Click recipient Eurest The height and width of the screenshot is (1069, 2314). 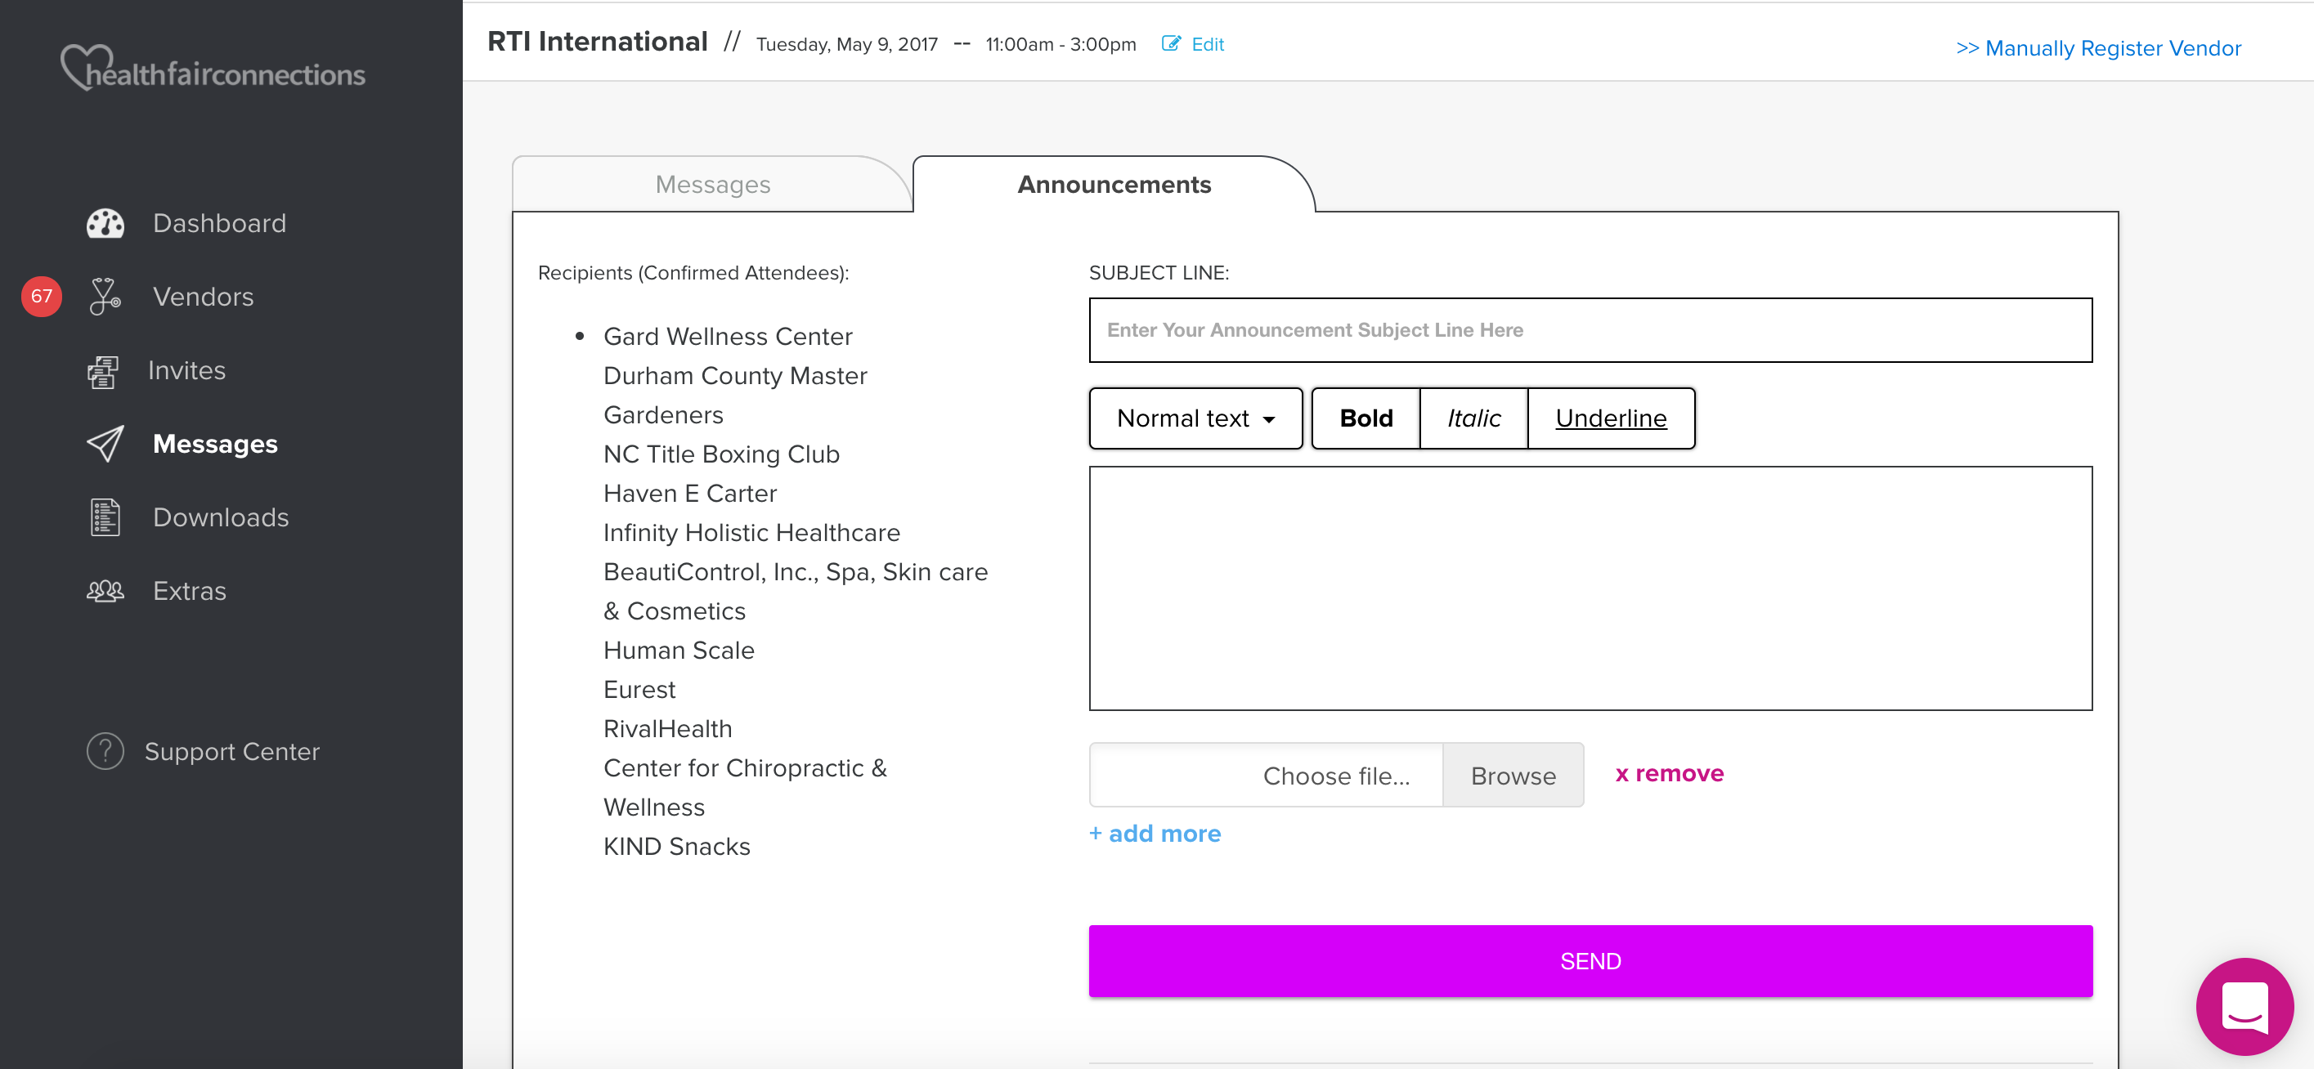pyautogui.click(x=639, y=689)
